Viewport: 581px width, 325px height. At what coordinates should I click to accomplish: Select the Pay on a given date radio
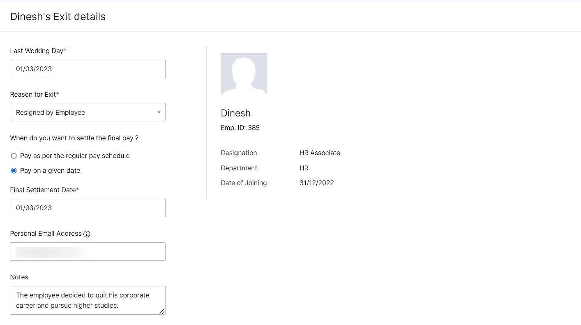14,171
